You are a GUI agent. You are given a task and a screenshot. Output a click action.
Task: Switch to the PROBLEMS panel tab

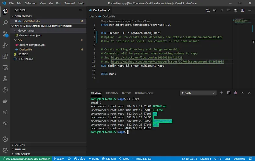112,93
